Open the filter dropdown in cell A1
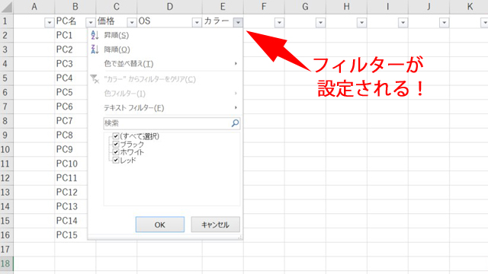The width and height of the screenshot is (488, 274). (x=49, y=22)
